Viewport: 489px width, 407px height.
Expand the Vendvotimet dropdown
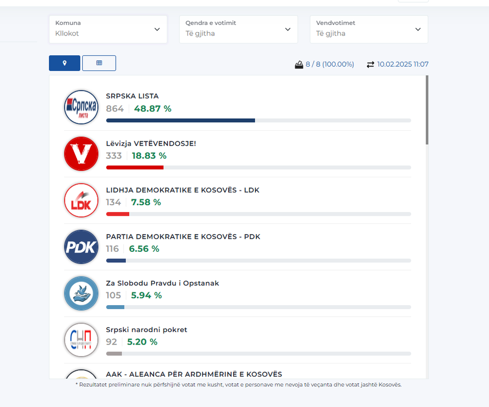(x=369, y=29)
